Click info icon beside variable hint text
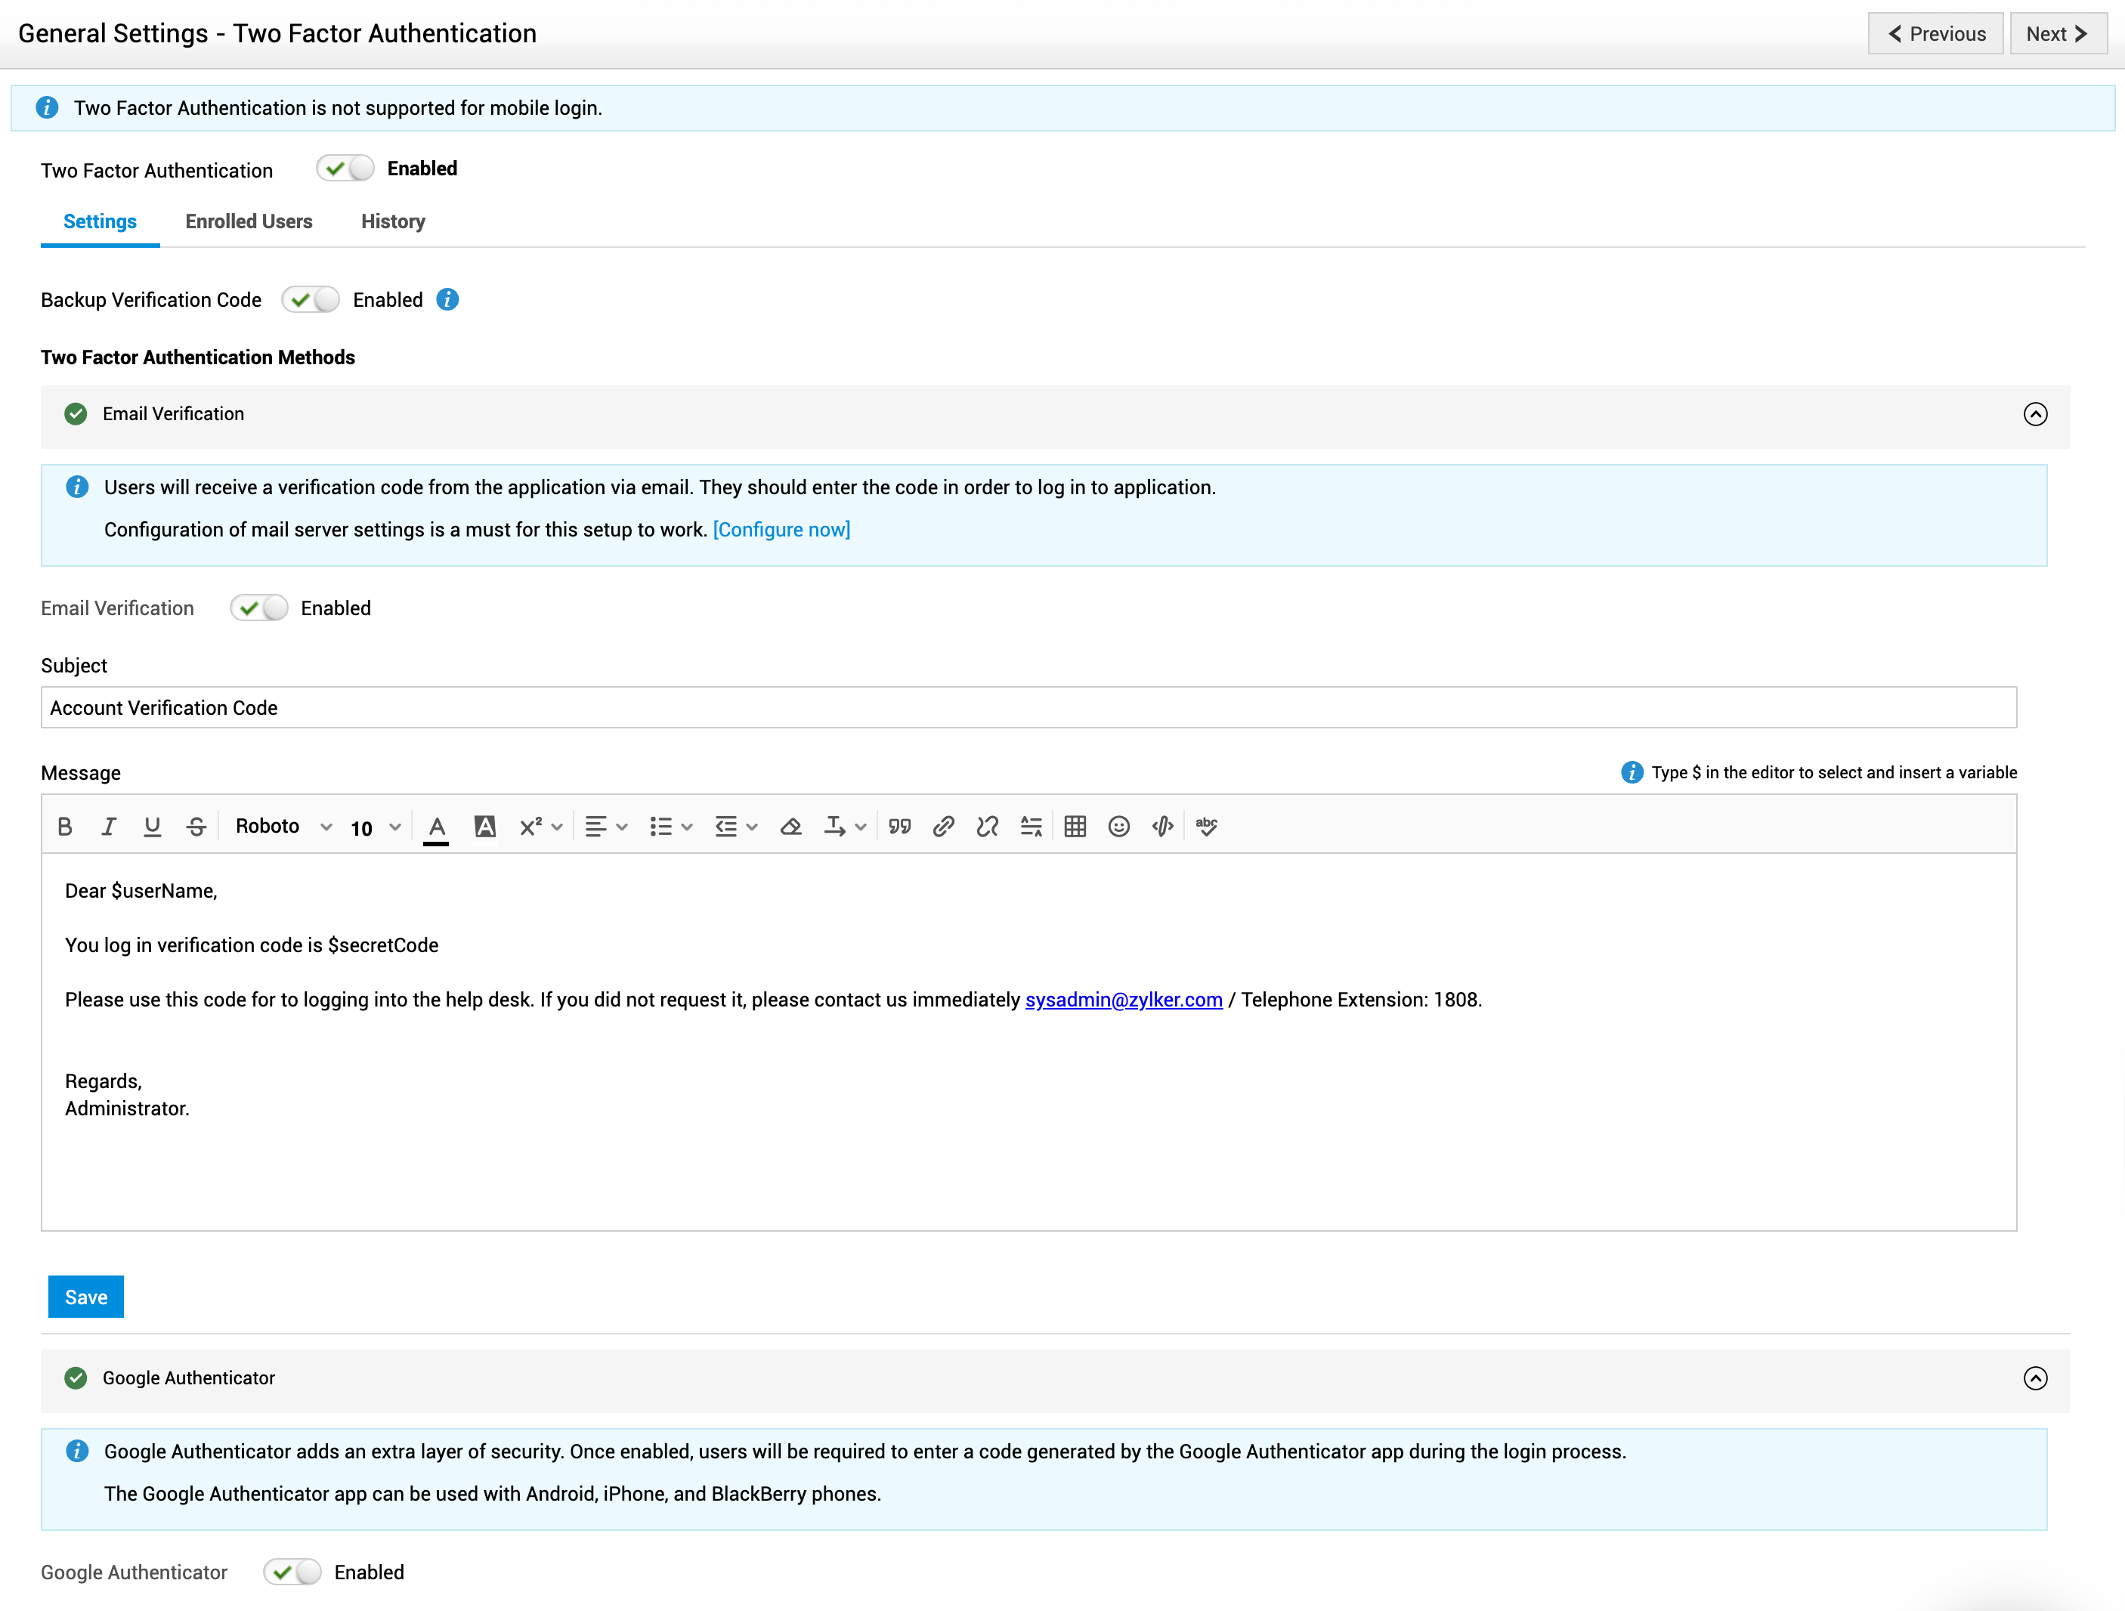The height and width of the screenshot is (1611, 2125). (x=1632, y=772)
